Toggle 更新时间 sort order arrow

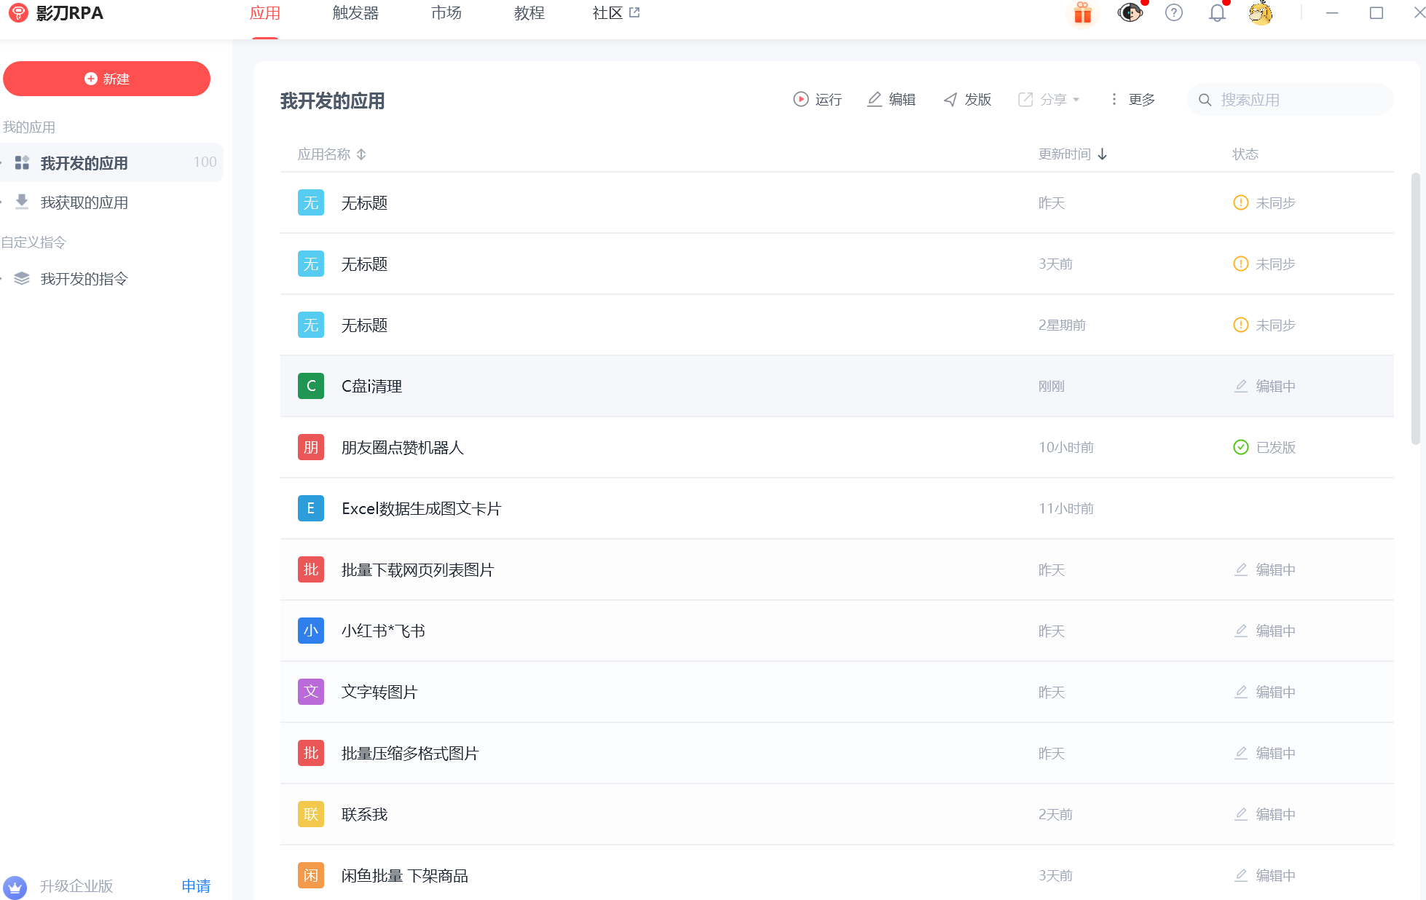pos(1102,154)
